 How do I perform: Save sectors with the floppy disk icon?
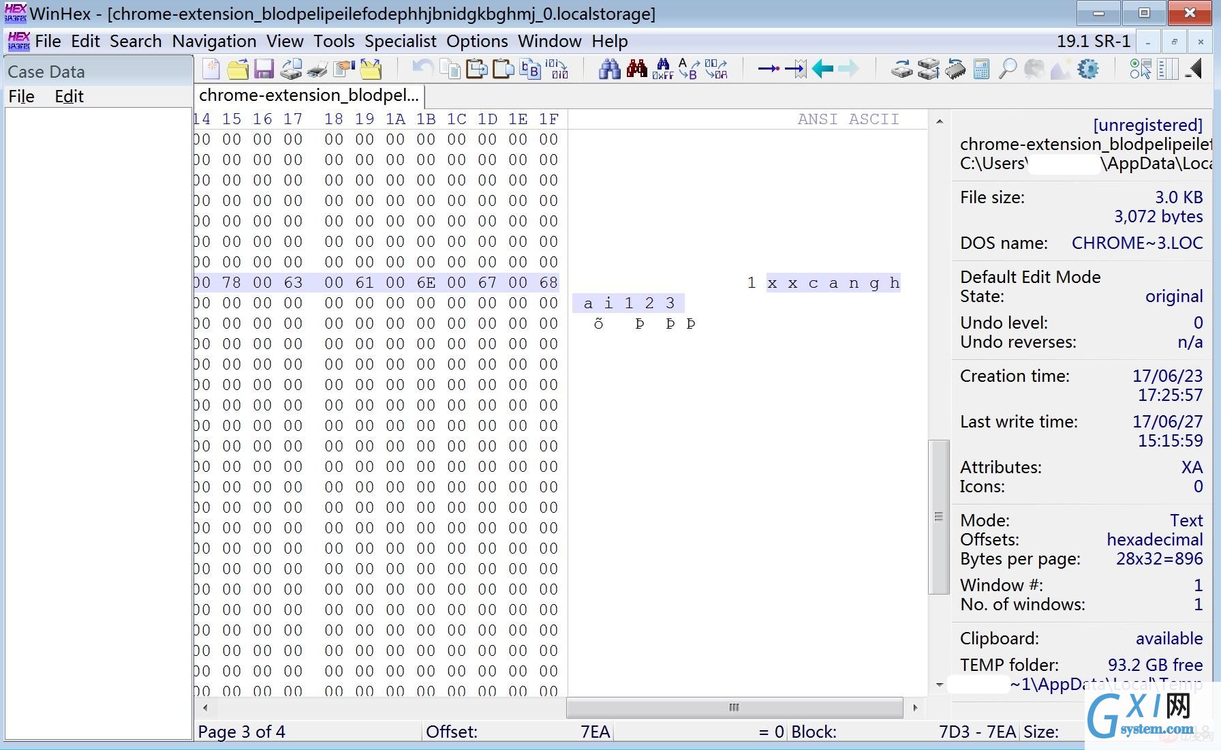point(264,69)
